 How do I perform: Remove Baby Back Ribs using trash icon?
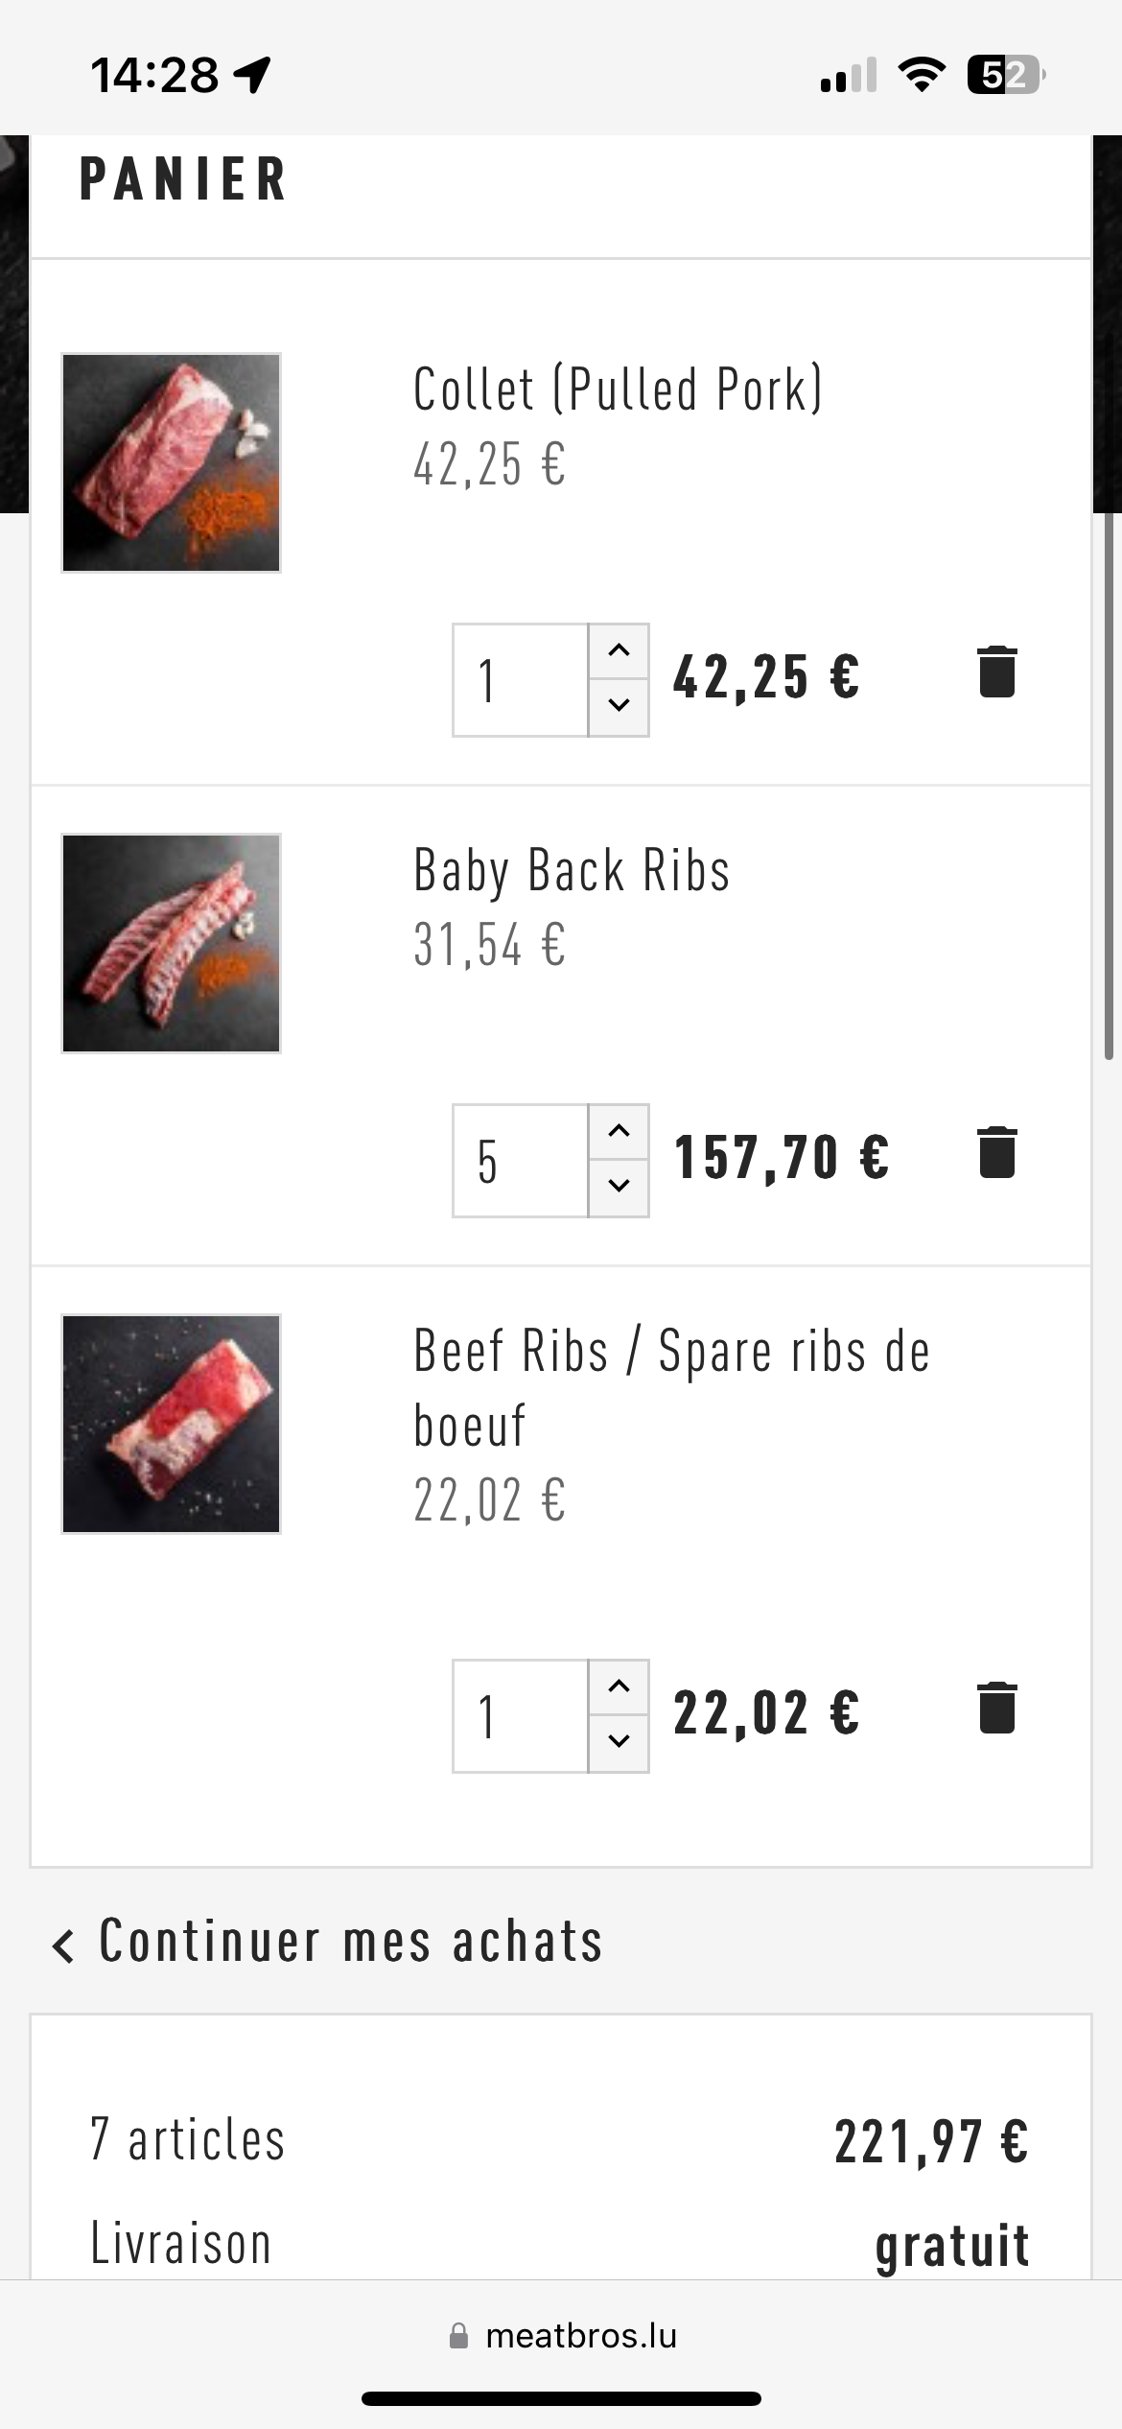[996, 1152]
